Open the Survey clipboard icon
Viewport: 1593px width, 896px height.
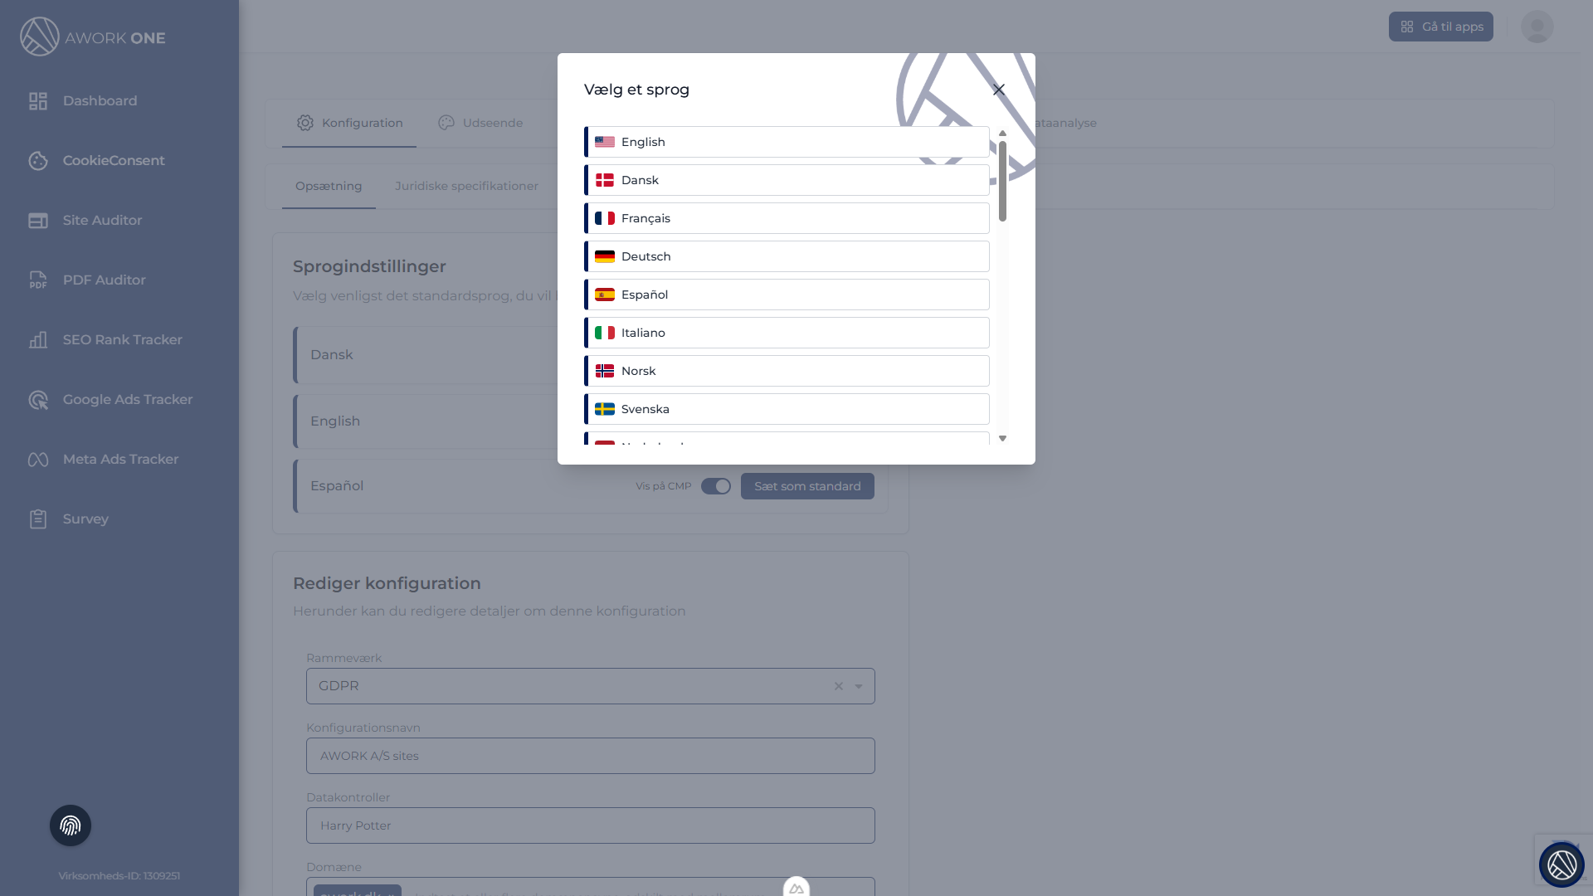(x=38, y=519)
